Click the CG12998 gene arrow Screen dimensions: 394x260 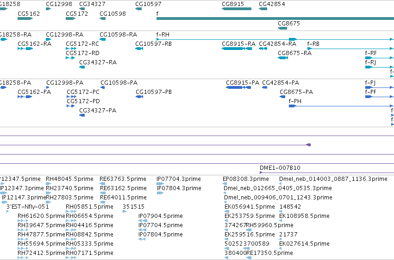click(48, 9)
